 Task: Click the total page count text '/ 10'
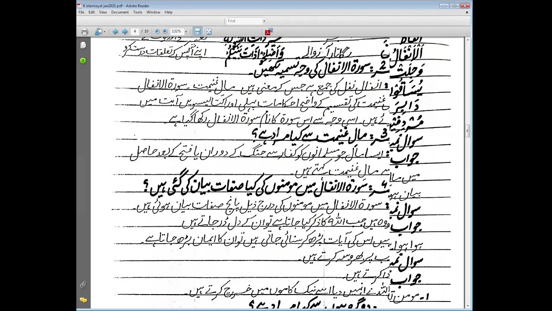[x=145, y=32]
